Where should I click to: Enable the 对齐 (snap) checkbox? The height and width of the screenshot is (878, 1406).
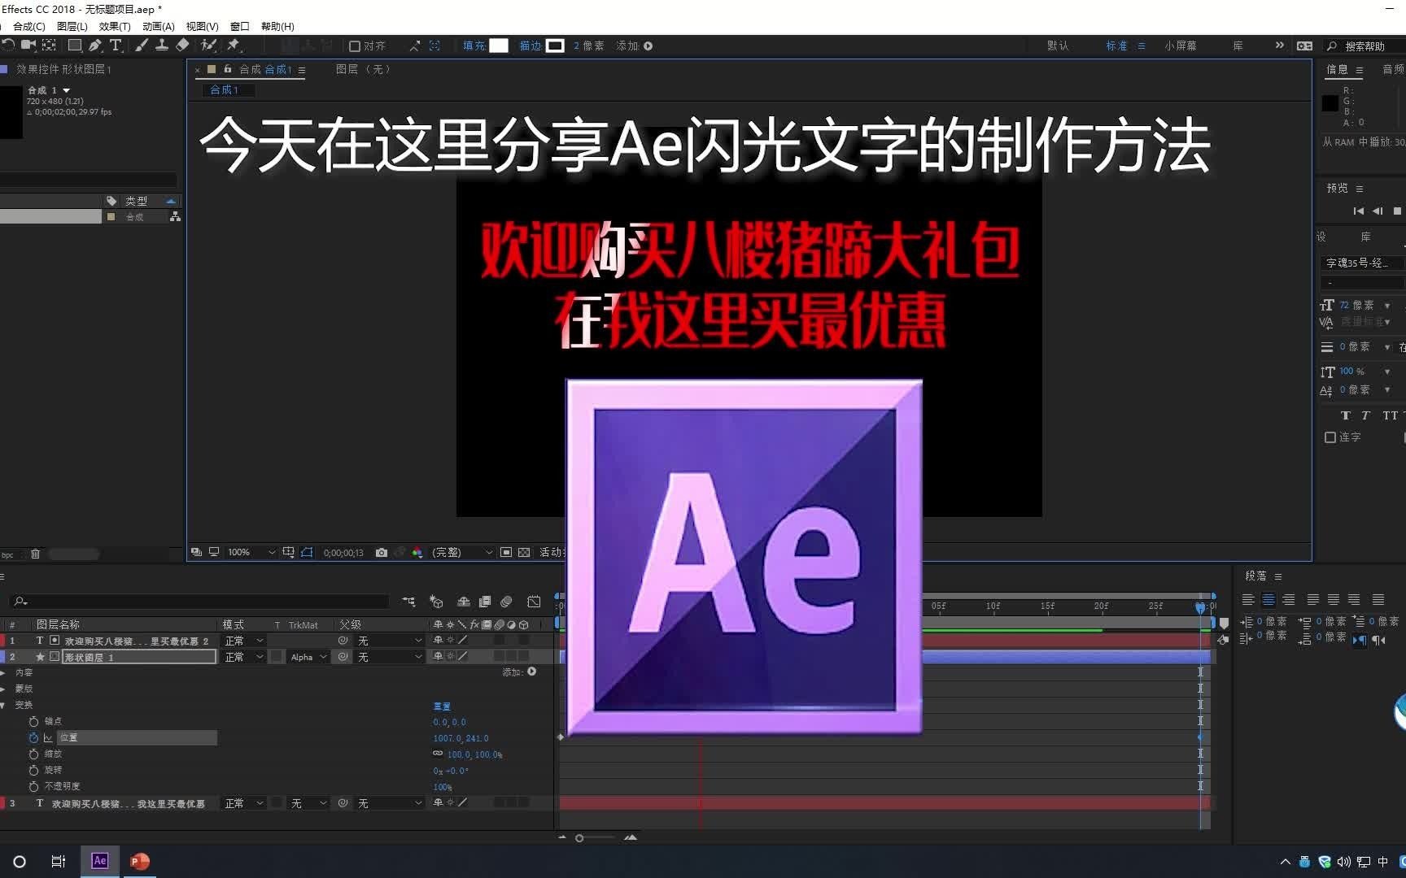point(356,46)
